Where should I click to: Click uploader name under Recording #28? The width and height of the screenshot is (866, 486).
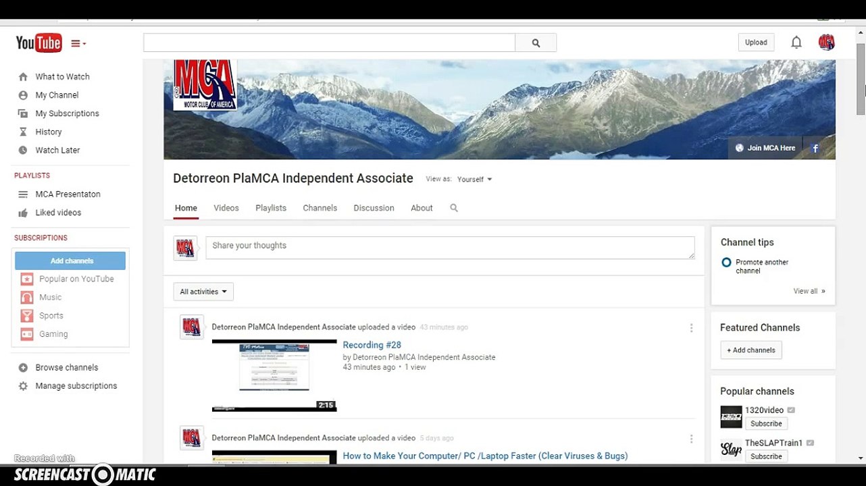pyautogui.click(x=424, y=357)
